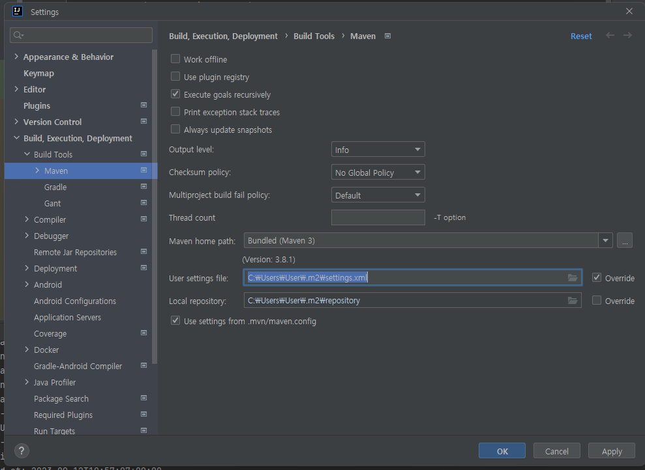
Task: Click ellipsis button for Maven home path
Action: (624, 241)
